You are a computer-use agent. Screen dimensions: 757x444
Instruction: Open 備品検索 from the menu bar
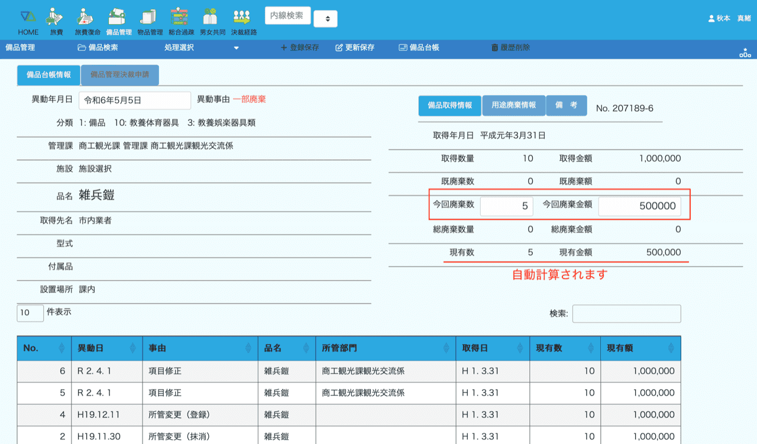coord(98,47)
